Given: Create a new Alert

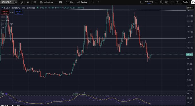Looking at the screenshot, I should [x=70, y=2].
